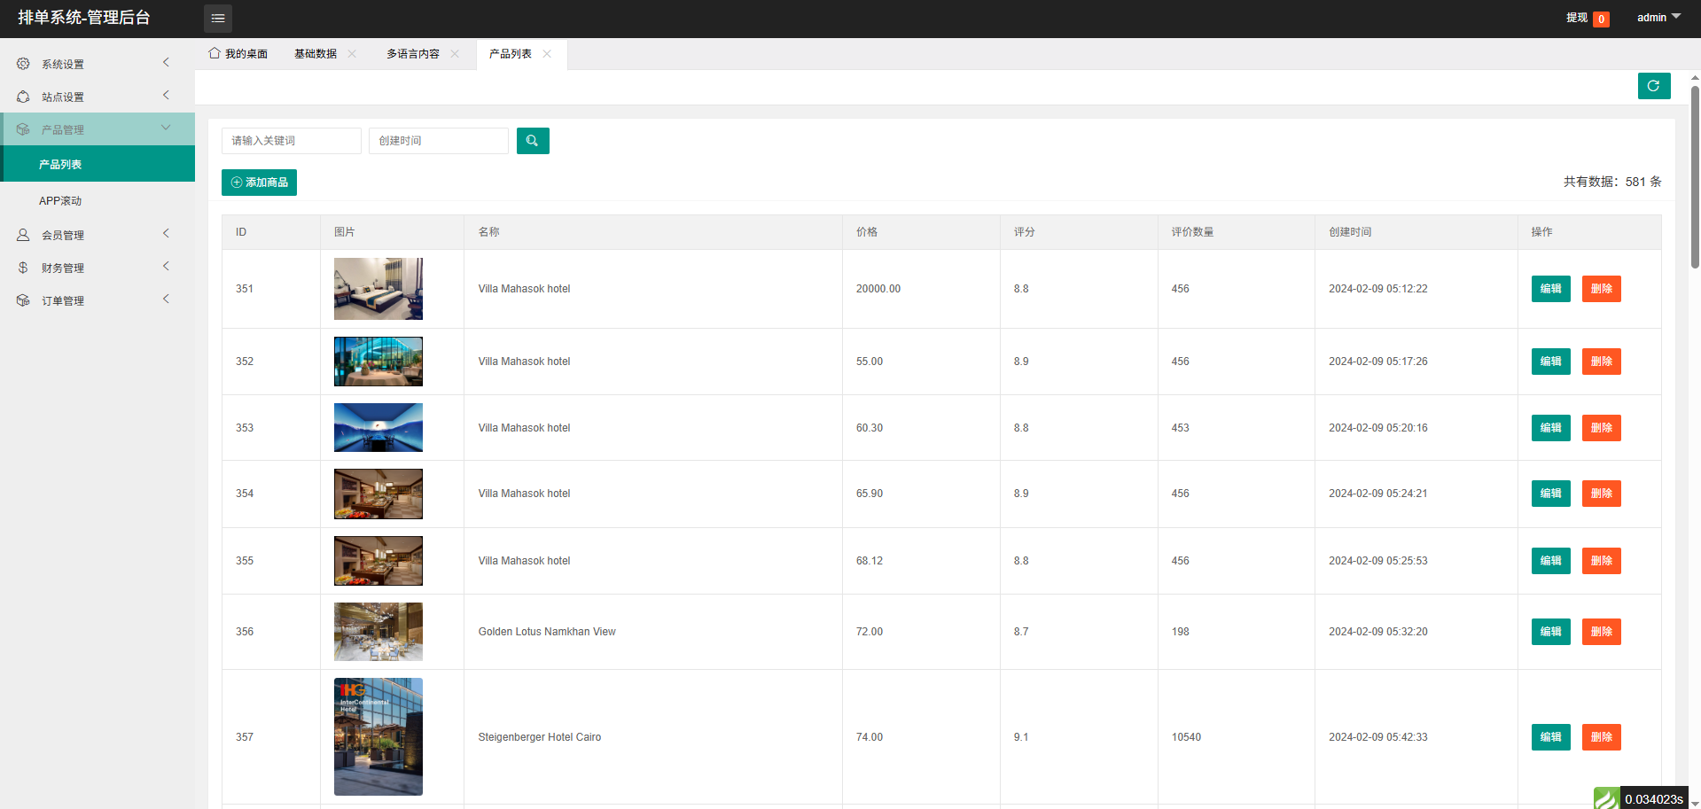Viewport: 1701px width, 809px height.
Task: Collapse the 产品管理 sidebar section
Action: pos(96,129)
